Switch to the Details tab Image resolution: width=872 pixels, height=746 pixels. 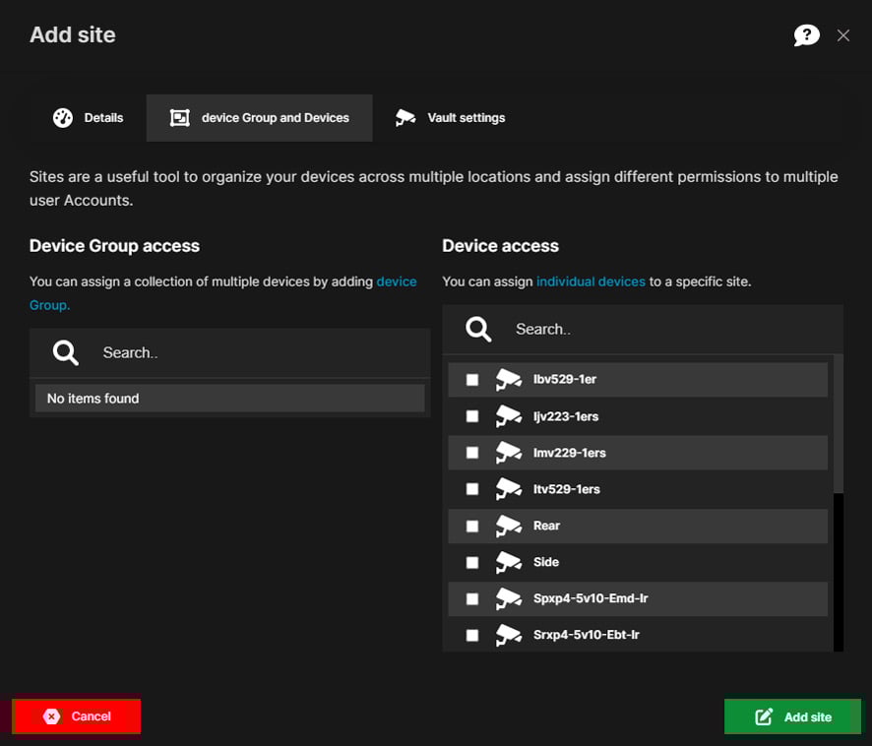click(x=89, y=118)
